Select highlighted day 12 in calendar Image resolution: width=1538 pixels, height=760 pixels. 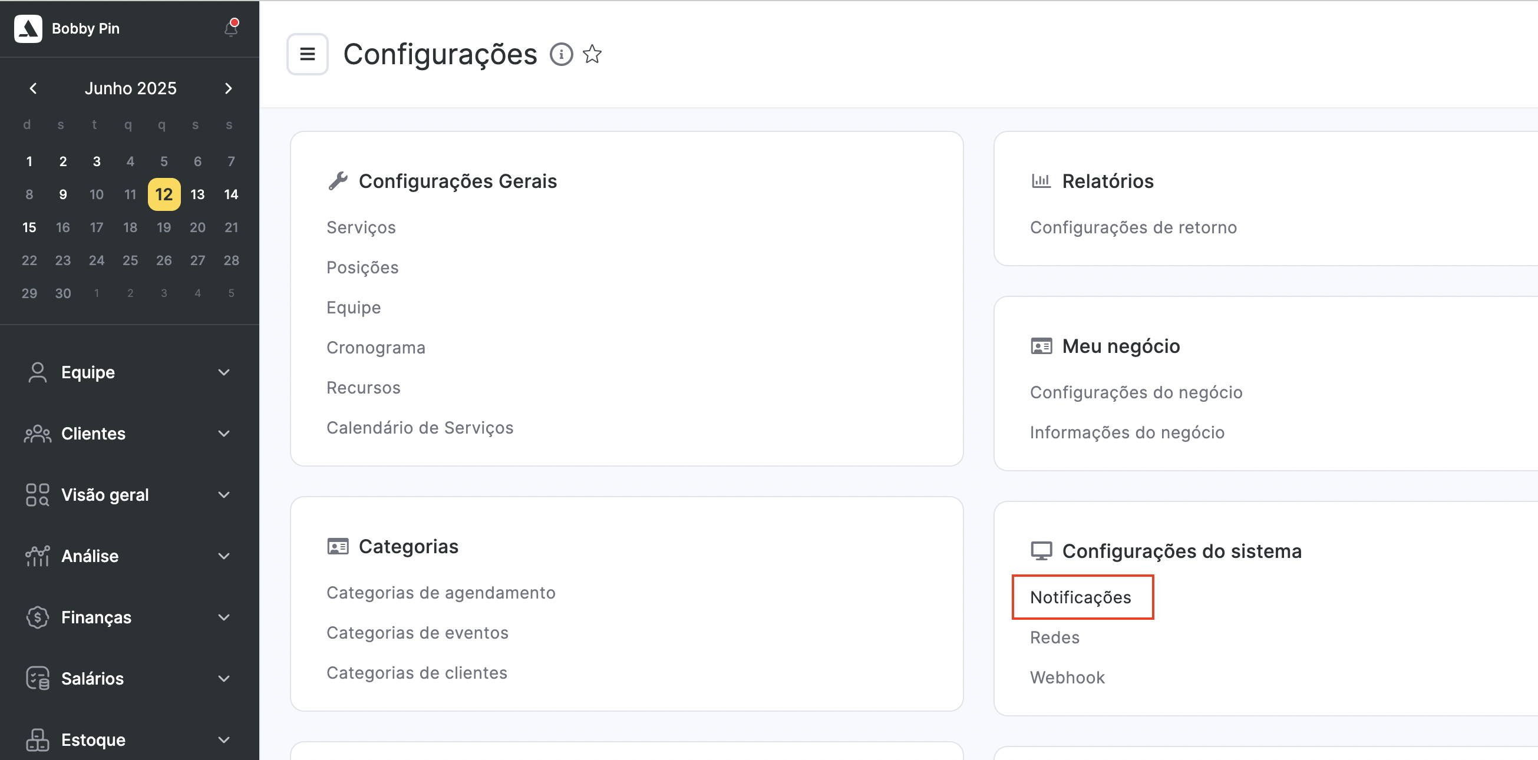(164, 194)
